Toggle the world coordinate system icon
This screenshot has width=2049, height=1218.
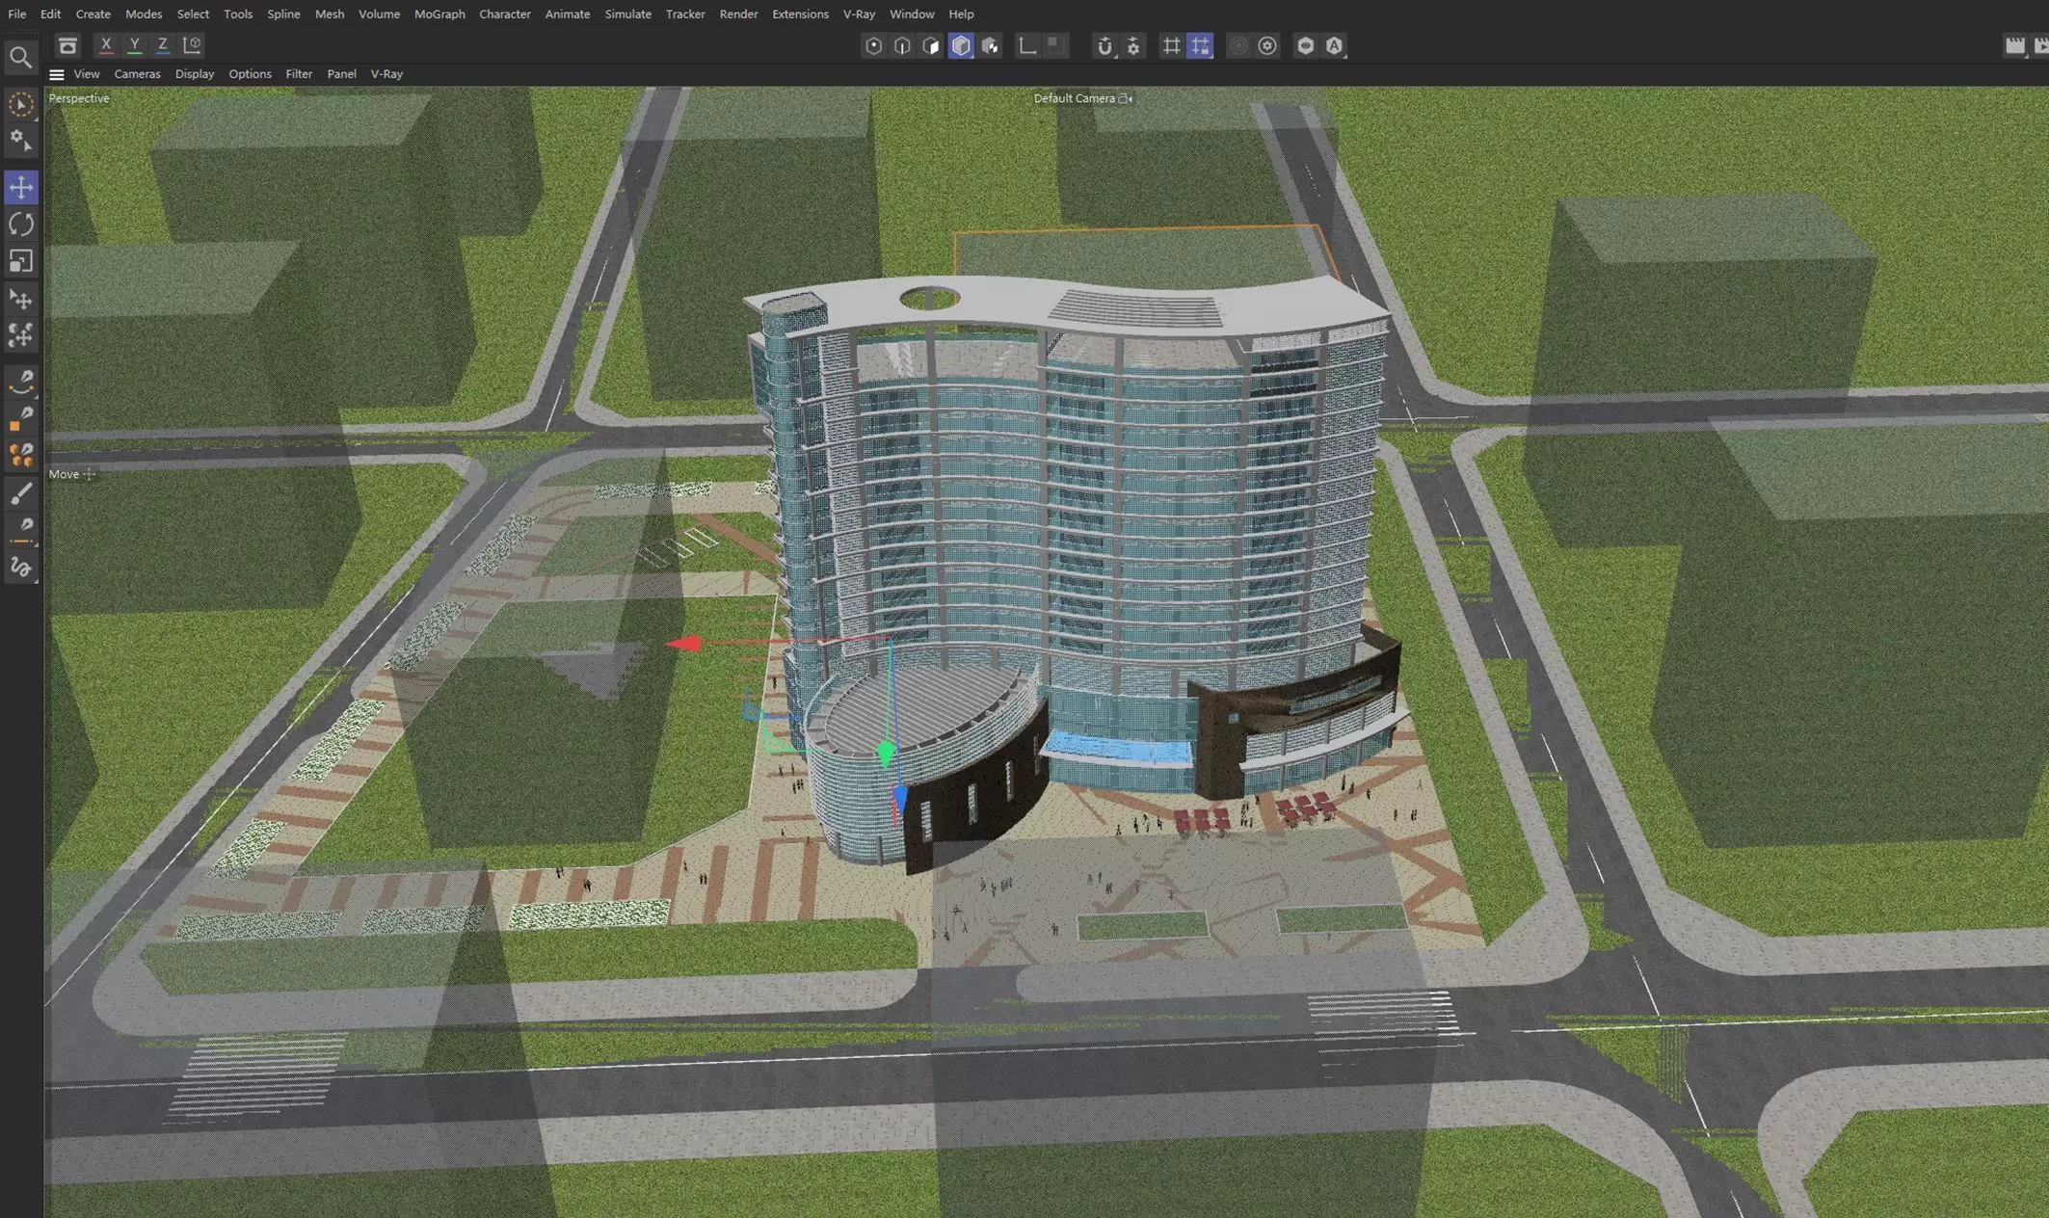[x=192, y=44]
